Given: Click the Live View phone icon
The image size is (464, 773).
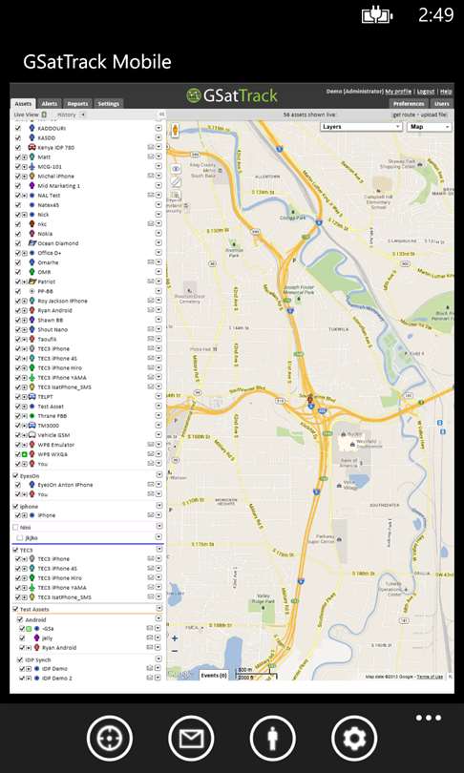Looking at the screenshot, I should (x=44, y=115).
